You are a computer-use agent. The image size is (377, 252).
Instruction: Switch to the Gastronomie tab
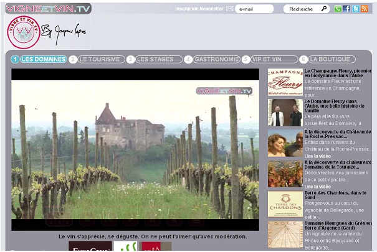point(217,59)
